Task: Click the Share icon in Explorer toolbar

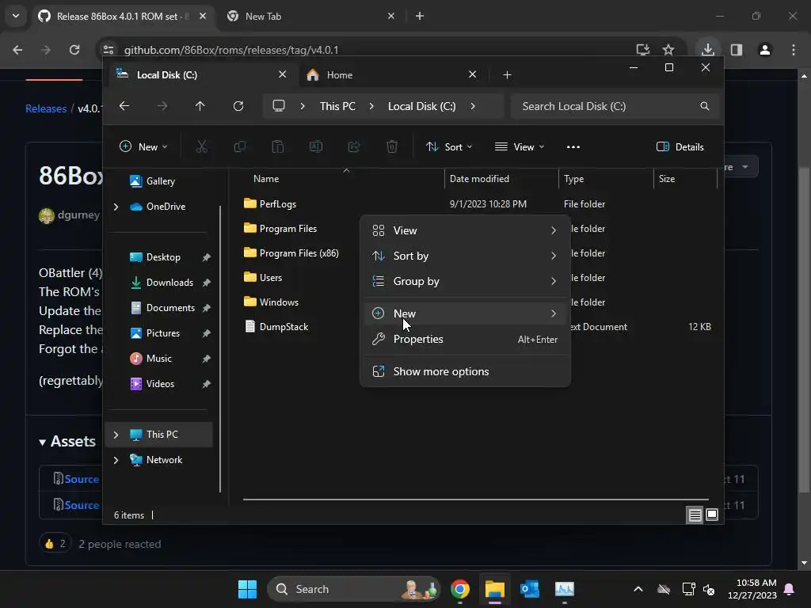Action: 354,146
